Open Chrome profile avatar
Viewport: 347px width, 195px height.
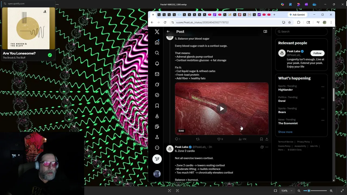pos(324,22)
